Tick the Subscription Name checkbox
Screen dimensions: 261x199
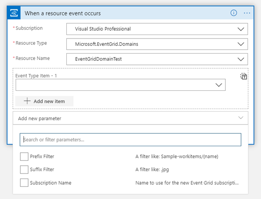coord(24,183)
